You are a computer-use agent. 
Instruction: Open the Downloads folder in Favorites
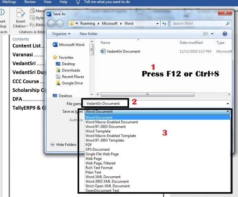click(68, 70)
